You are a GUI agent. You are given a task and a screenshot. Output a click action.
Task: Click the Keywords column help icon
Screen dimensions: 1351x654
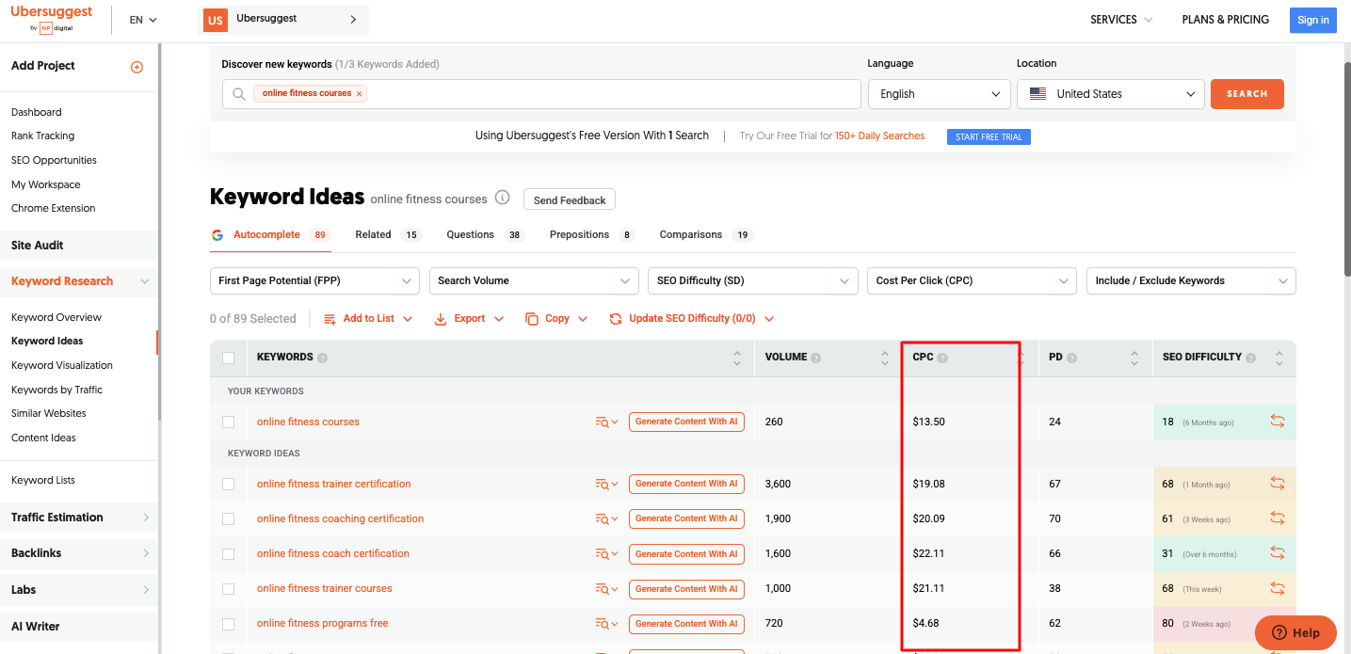pyautogui.click(x=322, y=359)
